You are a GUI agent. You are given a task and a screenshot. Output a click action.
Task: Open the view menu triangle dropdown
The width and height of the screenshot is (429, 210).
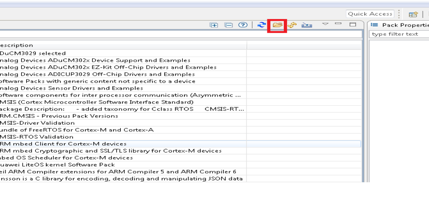[325, 24]
